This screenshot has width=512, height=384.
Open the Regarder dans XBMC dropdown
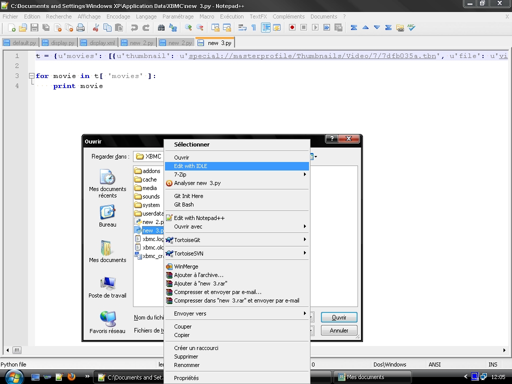[148, 156]
